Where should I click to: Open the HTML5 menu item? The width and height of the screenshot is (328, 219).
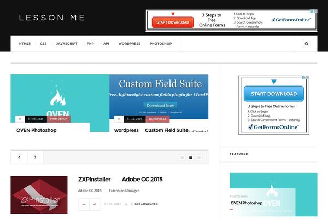click(25, 44)
